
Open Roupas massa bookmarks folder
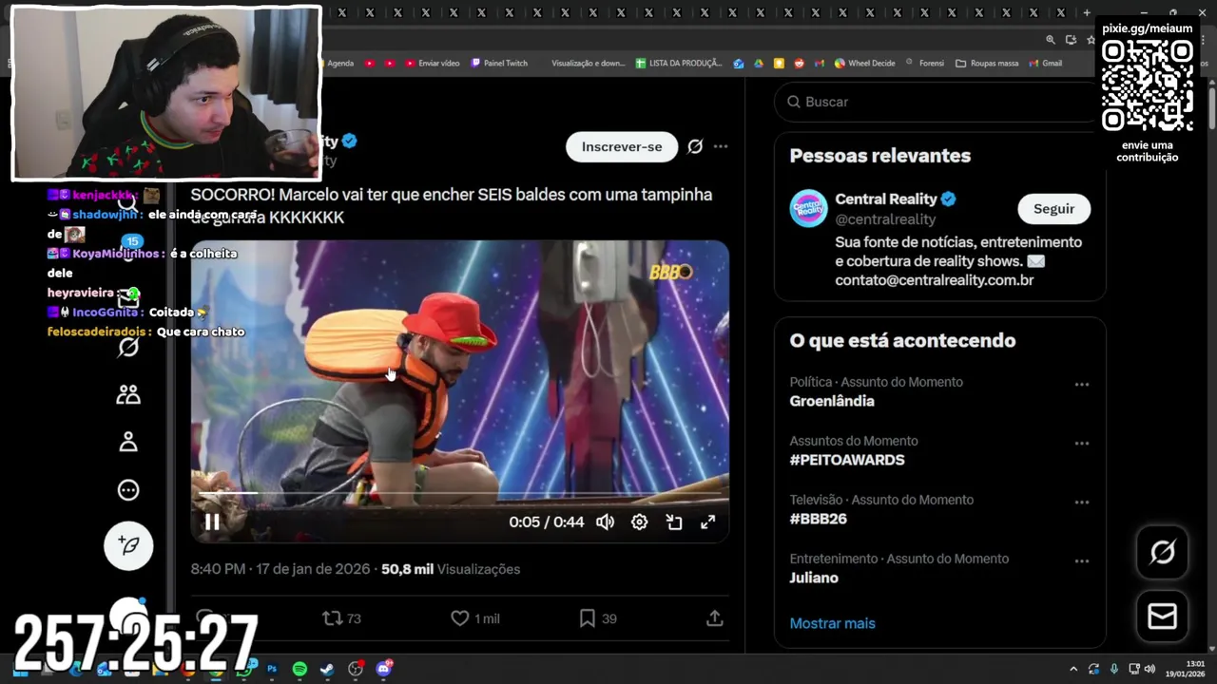click(987, 63)
